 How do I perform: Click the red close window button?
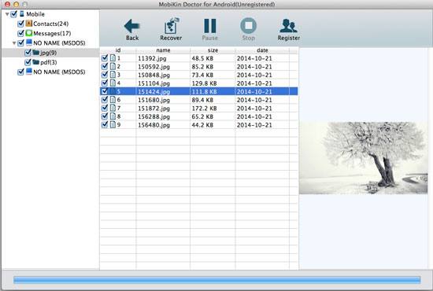point(7,4)
